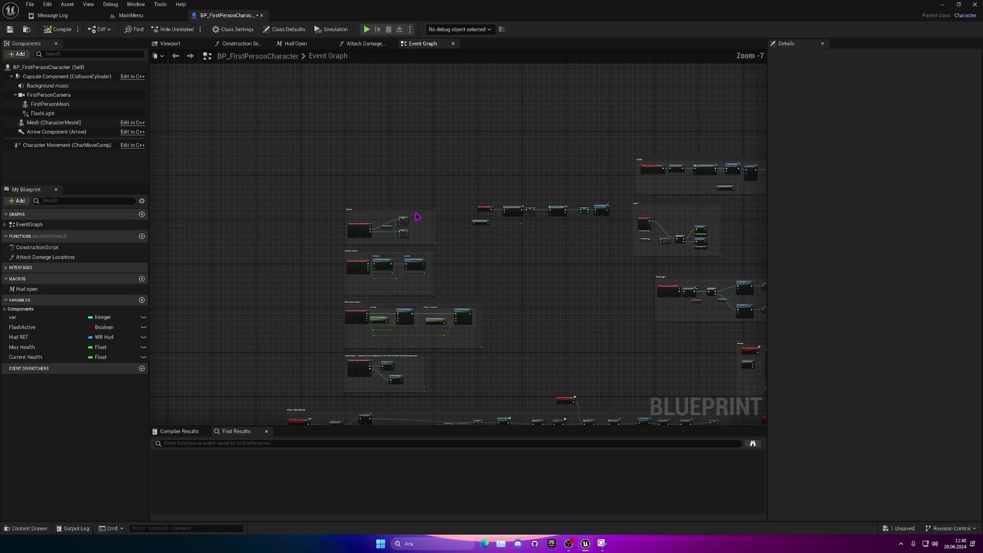
Task: Add a new variable with plus icon
Action: click(142, 300)
